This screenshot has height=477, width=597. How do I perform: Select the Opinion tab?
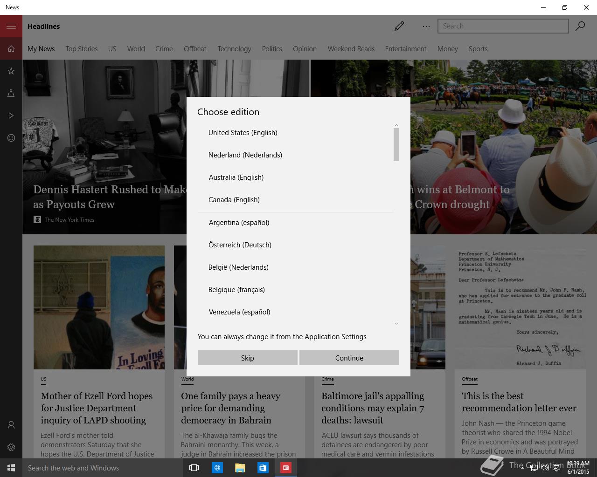(305, 49)
